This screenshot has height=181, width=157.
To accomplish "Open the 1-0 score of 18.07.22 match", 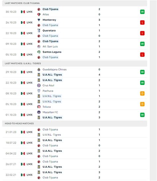I will click(x=99, y=143).
